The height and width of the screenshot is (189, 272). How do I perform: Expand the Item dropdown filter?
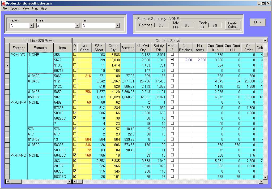coord(117,26)
